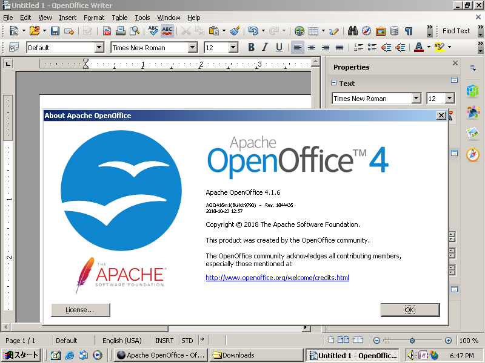Toggle Bullets list on
The height and width of the screenshot is (363, 485).
click(x=372, y=47)
